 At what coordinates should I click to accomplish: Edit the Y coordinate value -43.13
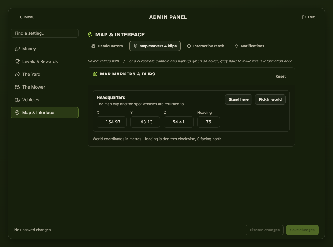(x=145, y=122)
